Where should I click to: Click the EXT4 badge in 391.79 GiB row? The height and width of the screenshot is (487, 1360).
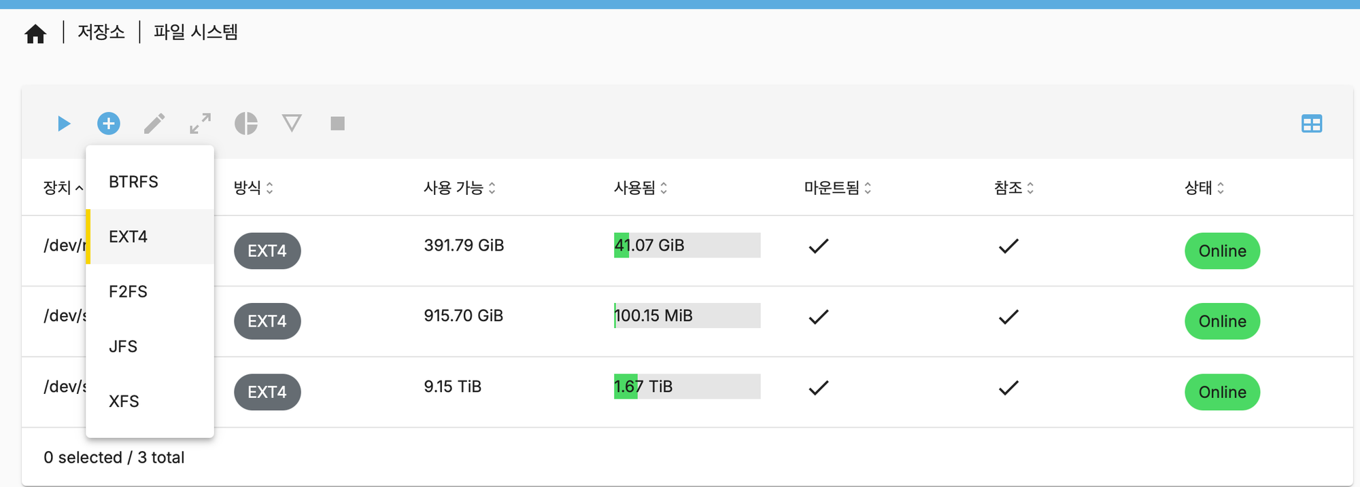(267, 251)
